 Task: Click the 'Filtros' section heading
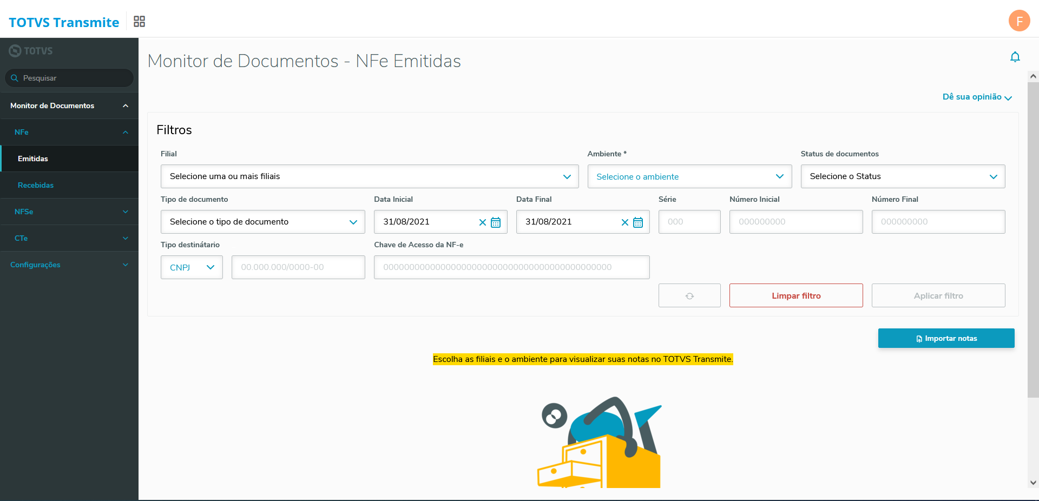tap(174, 130)
